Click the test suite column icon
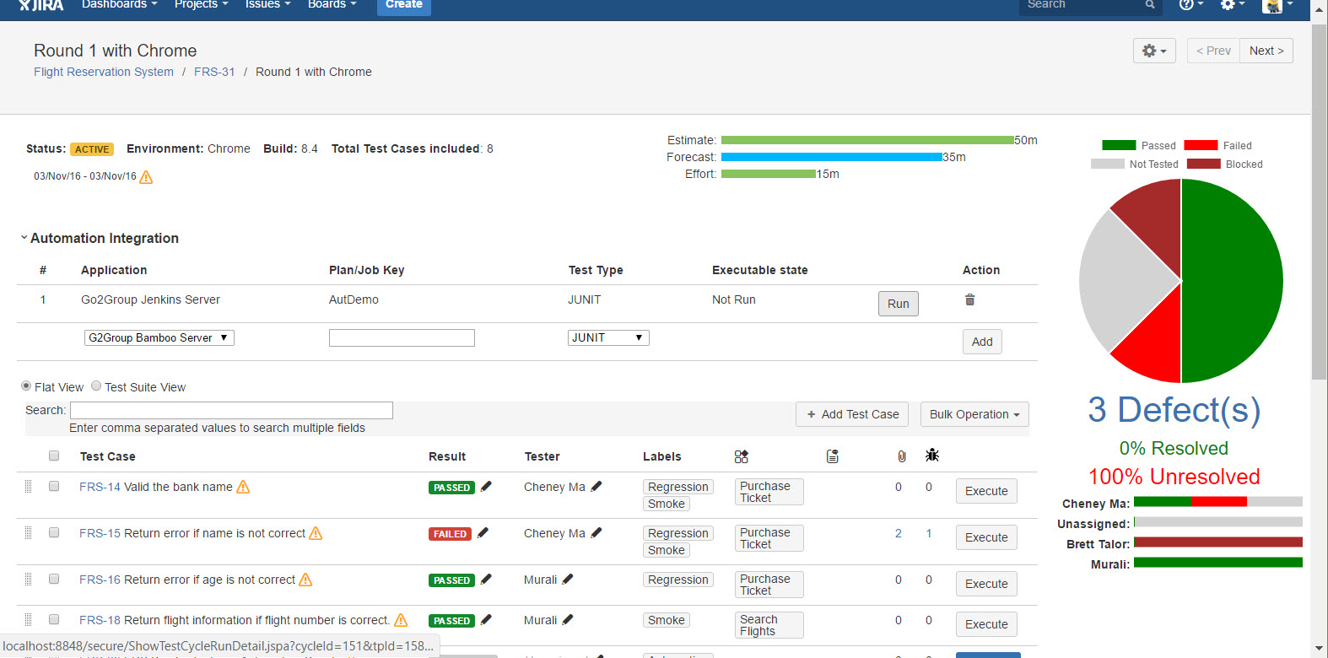Viewport: 1328px width, 658px height. 741,456
